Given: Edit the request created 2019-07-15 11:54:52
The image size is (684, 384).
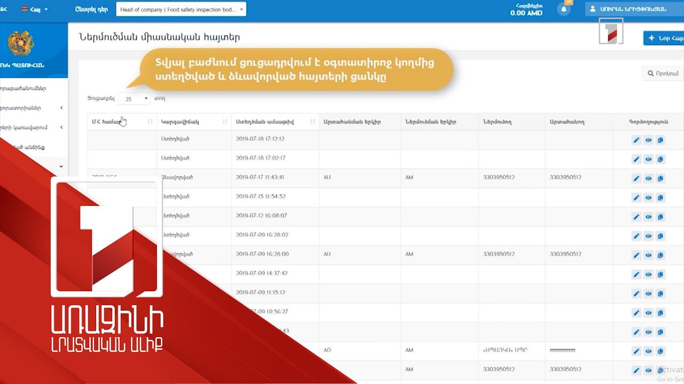Looking at the screenshot, I should (x=636, y=198).
